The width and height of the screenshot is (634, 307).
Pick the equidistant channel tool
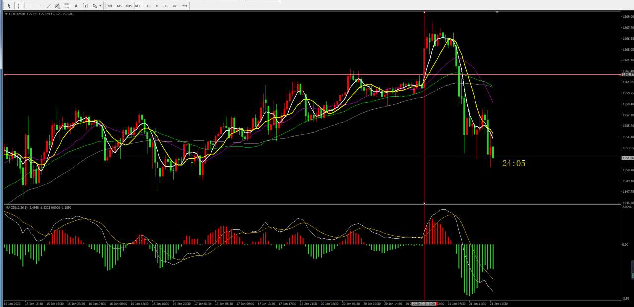(57, 6)
